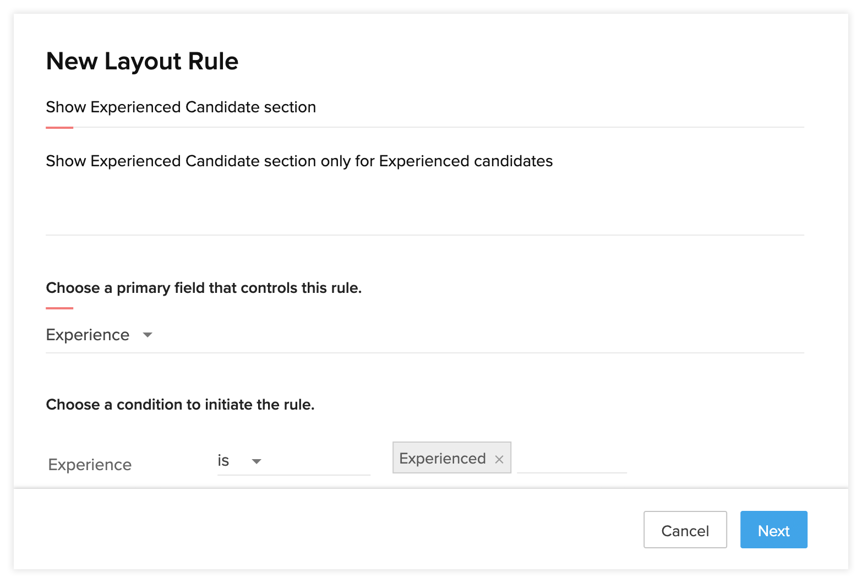The width and height of the screenshot is (862, 583).
Task: Click the 'Choose a condition to initiate' heading
Action: coord(180,405)
